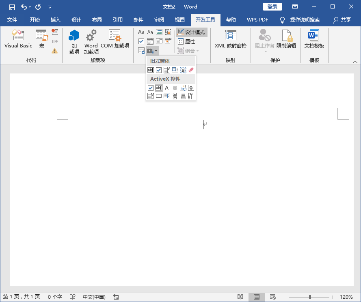Viewport: 361px width, 302px height.
Task: Switch to 视图 view tab
Action: [180, 20]
